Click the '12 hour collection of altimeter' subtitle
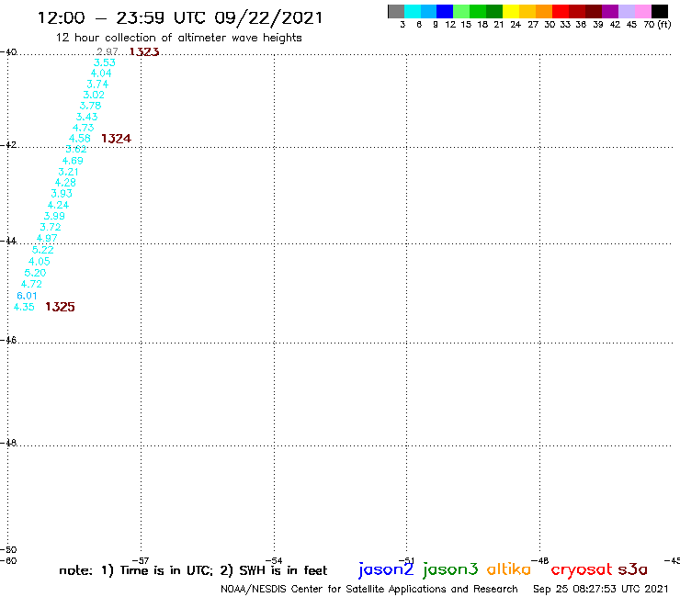 pyautogui.click(x=178, y=38)
